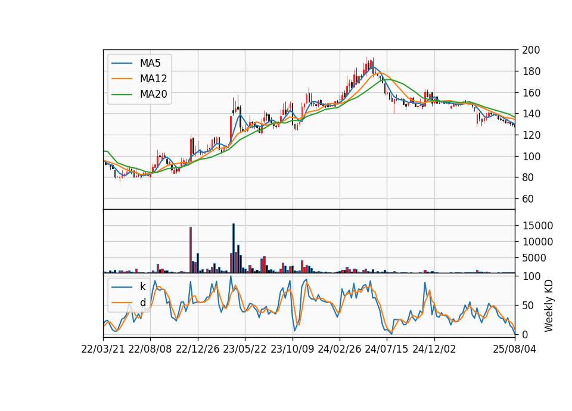The width and height of the screenshot is (572, 411).
Task: Click the blue MA5 legend line sample
Action: (x=122, y=63)
